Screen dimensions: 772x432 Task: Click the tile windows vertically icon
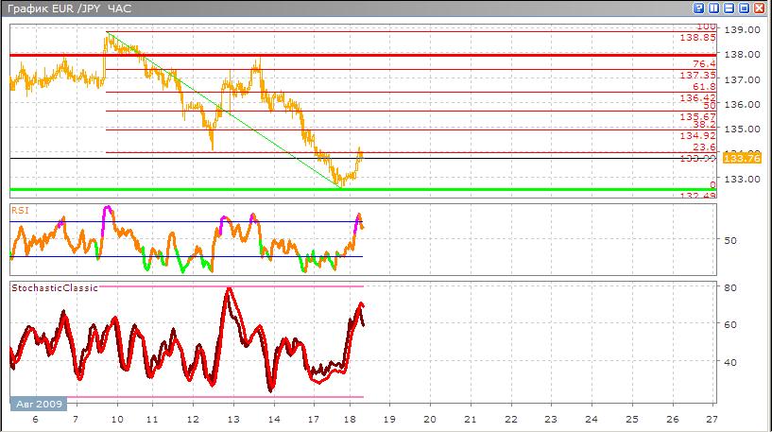click(x=715, y=9)
